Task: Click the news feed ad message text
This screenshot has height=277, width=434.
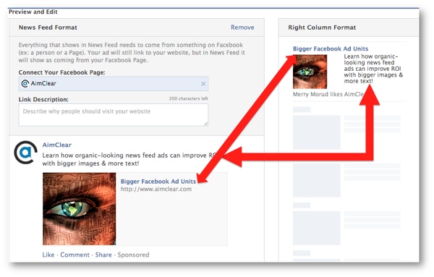Action: point(129,159)
